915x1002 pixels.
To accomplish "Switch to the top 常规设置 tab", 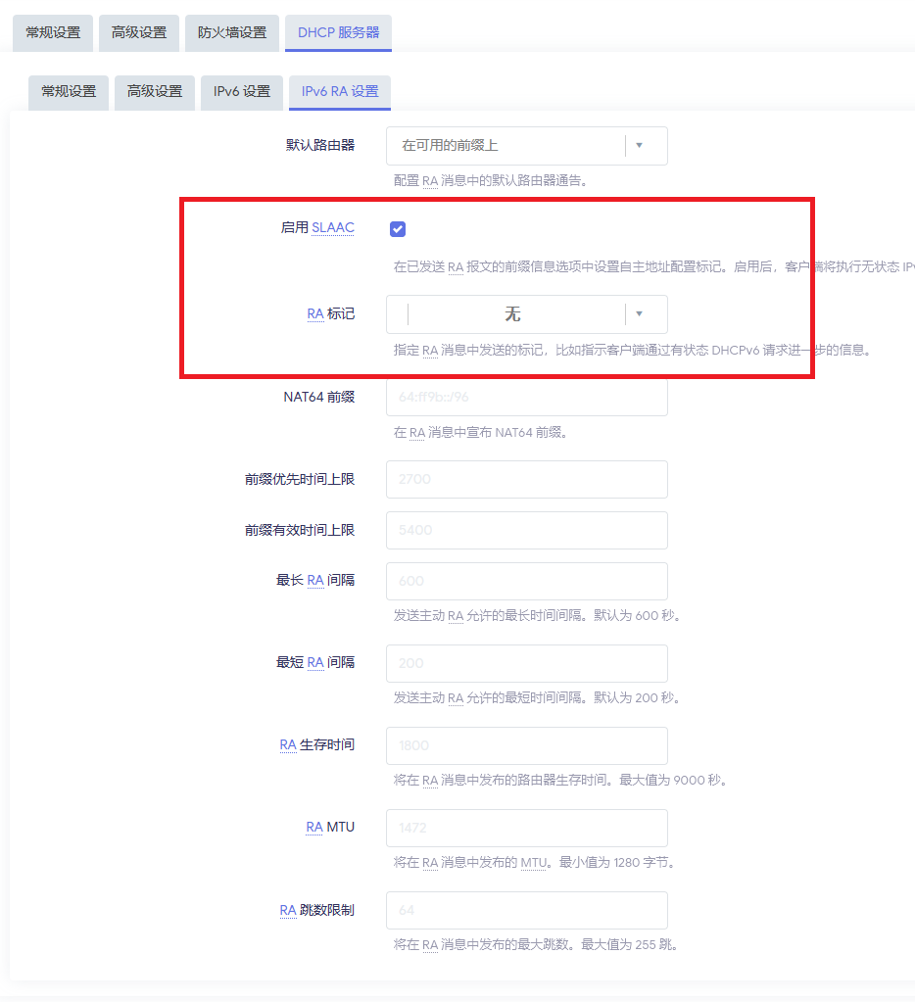I will coord(53,32).
